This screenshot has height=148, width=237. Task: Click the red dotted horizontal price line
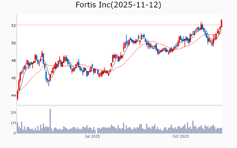click(118, 25)
